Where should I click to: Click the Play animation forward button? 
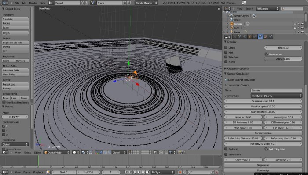click(x=139, y=172)
